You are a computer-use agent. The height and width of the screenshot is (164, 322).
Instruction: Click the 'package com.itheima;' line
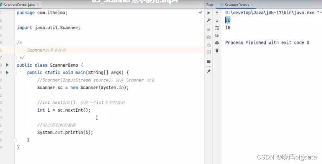click(42, 13)
